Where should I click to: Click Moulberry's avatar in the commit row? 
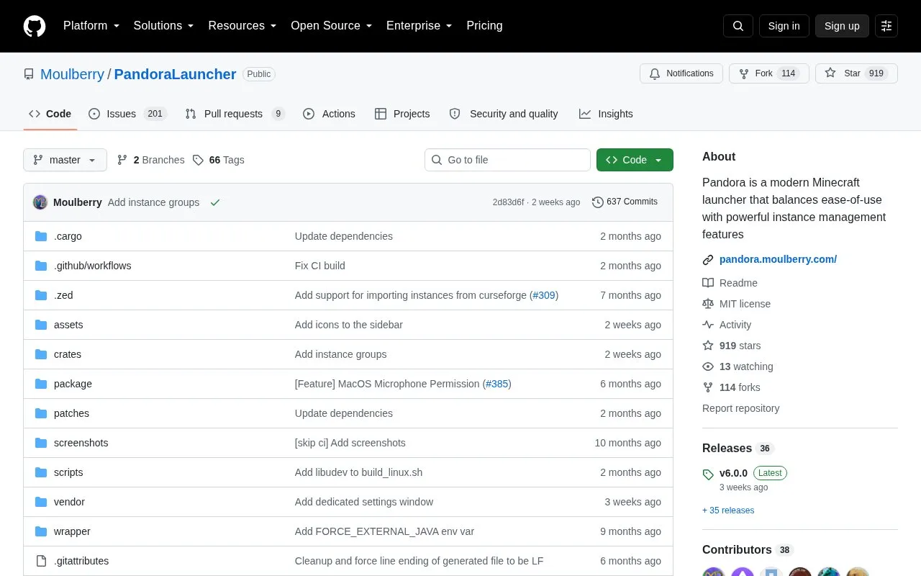[40, 202]
